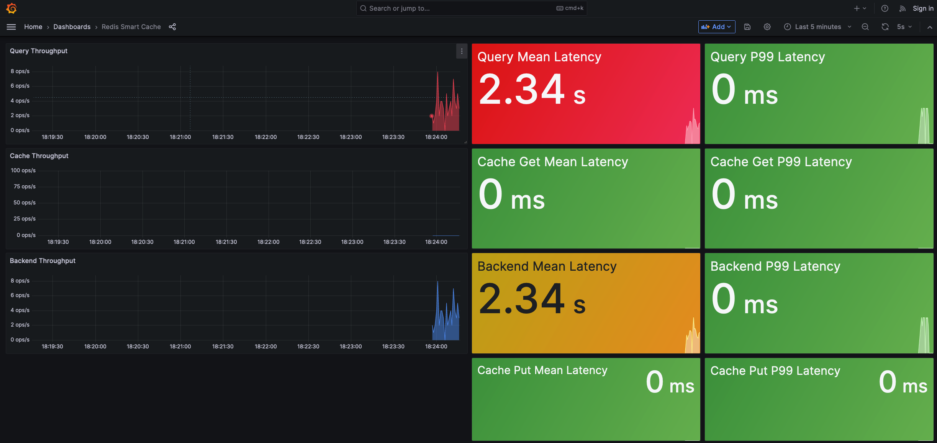Open the Last 5 minutes time picker
Image resolution: width=937 pixels, height=443 pixels.
pos(817,27)
